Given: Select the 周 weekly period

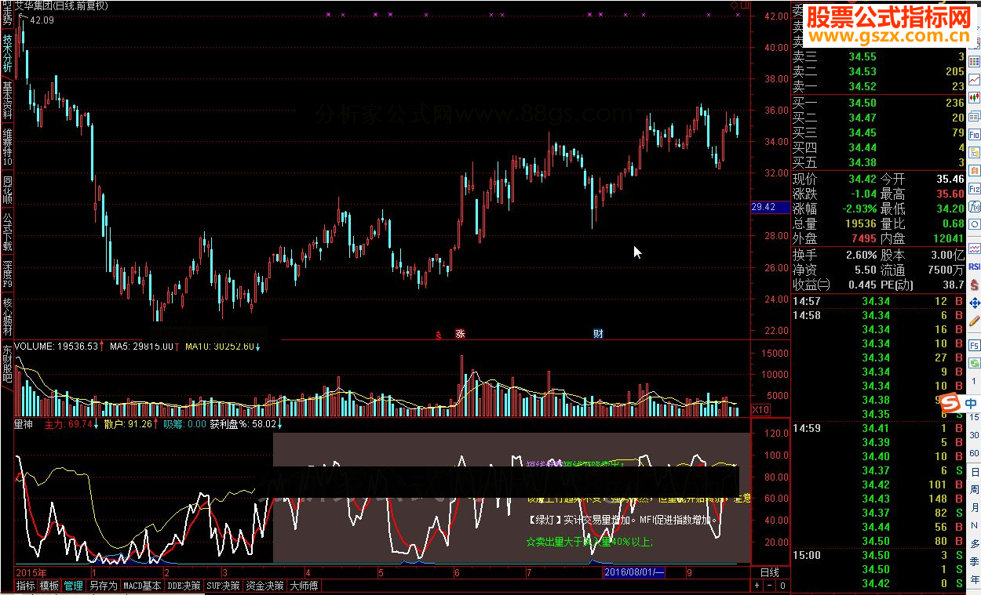Looking at the screenshot, I should 975,489.
